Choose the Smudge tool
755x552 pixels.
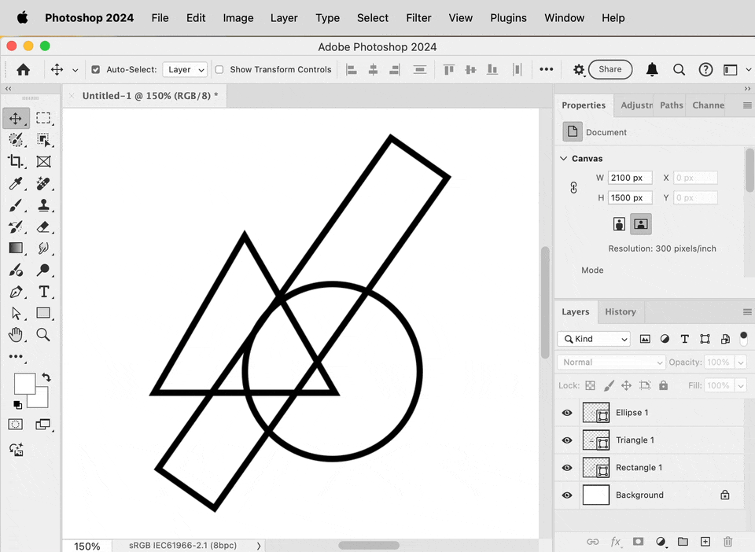click(43, 248)
